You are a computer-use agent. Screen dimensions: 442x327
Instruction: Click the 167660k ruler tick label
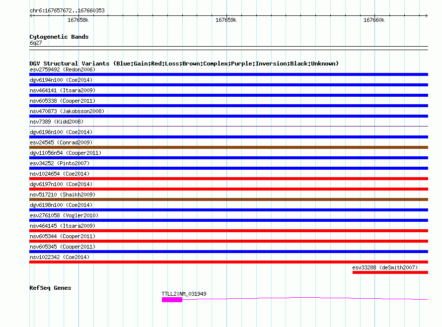click(x=374, y=20)
